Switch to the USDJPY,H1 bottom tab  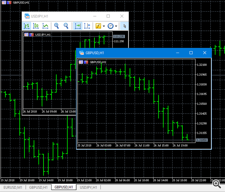[88, 187]
